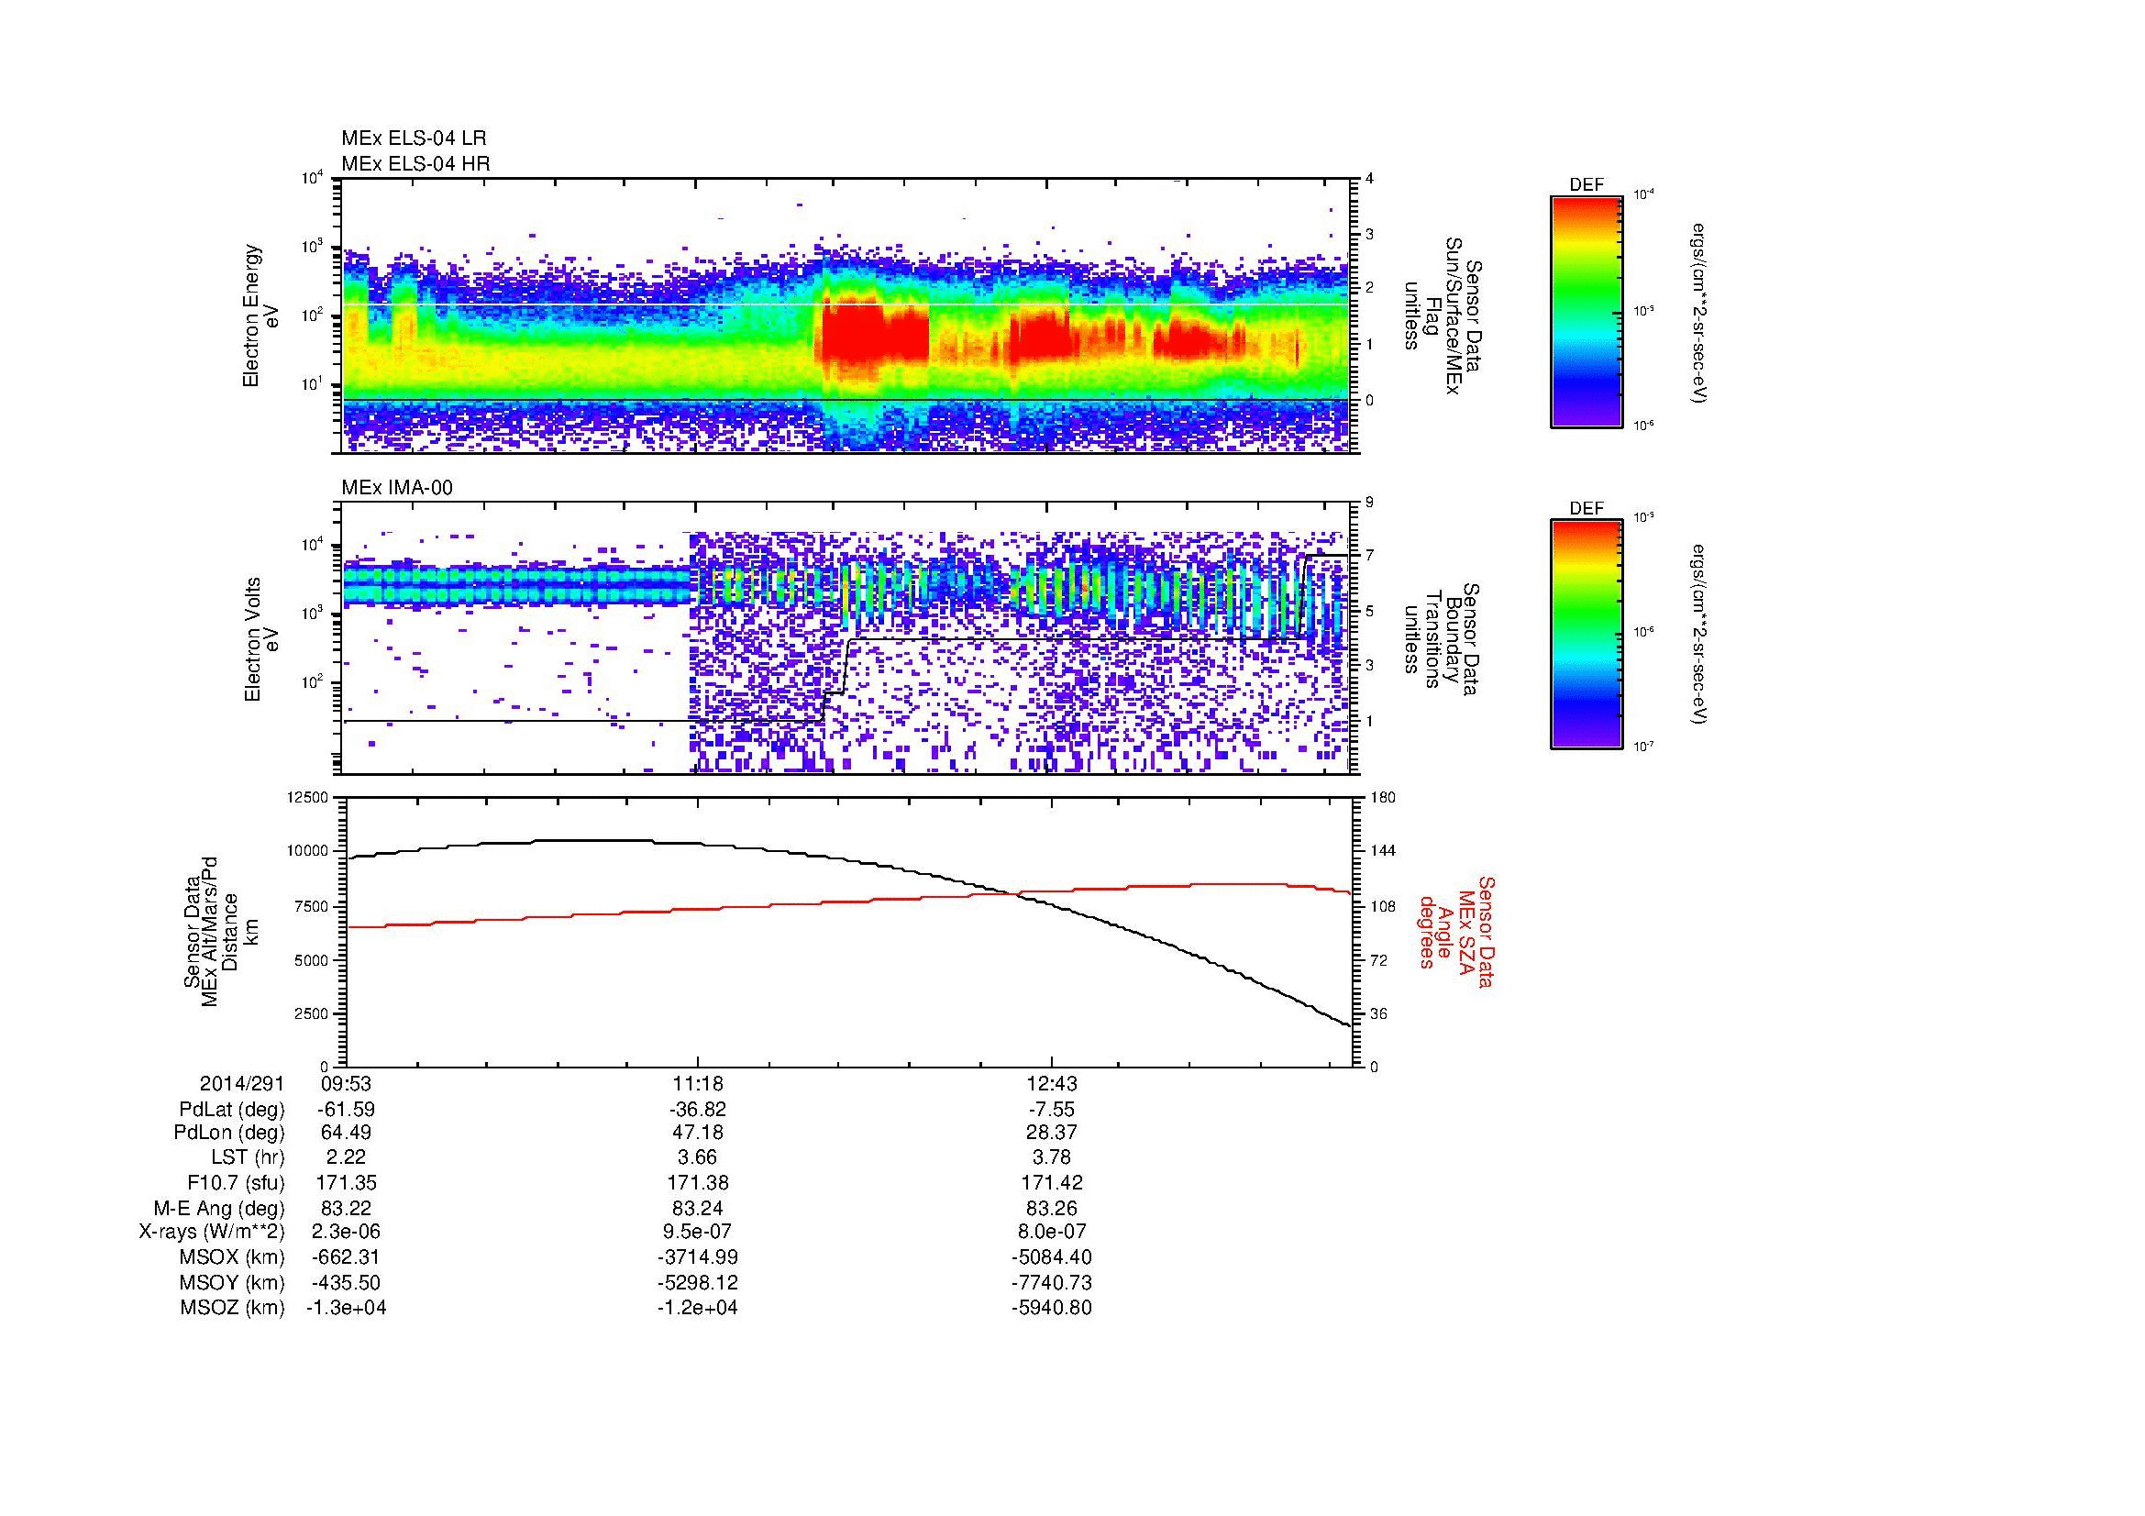
Task: Click the 'Electron Volts eV' axis label
Action: click(260, 639)
